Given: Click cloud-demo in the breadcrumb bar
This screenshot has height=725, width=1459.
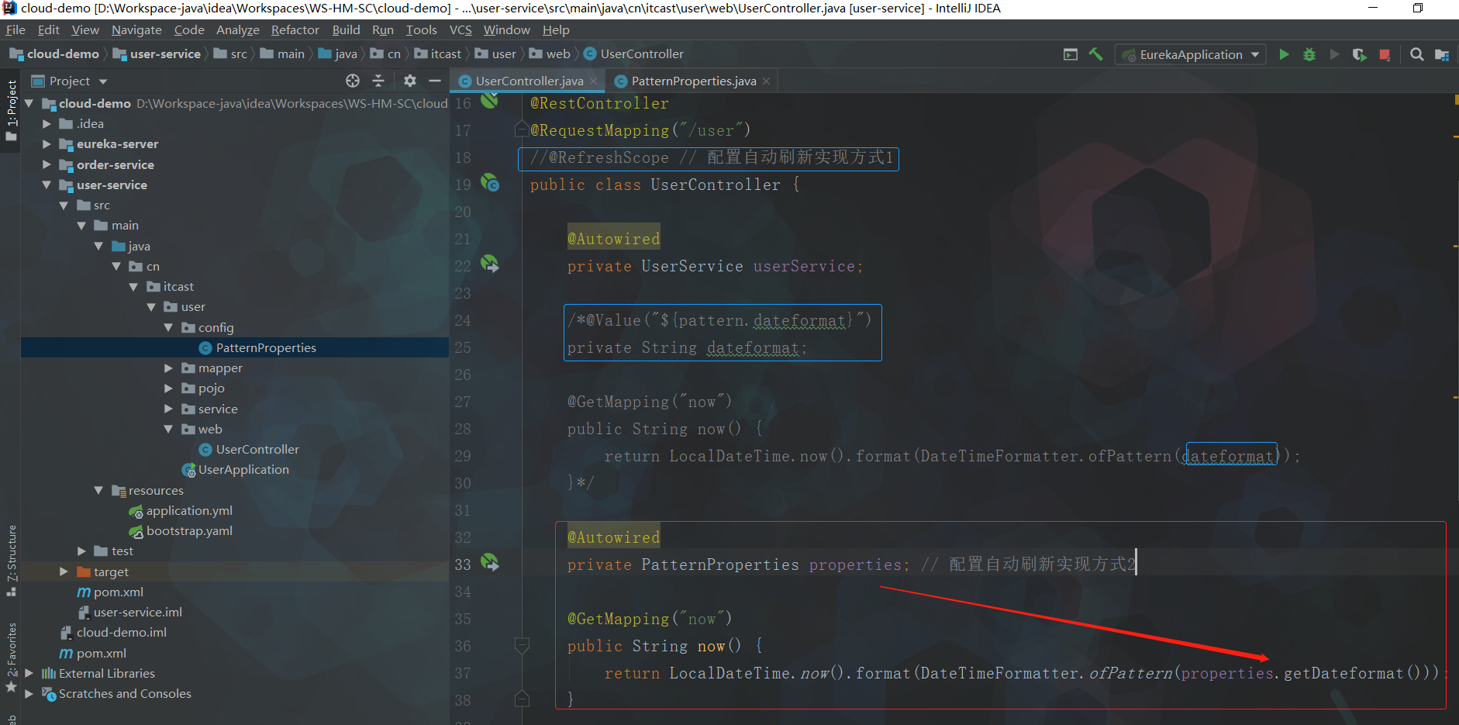Looking at the screenshot, I should tap(54, 54).
